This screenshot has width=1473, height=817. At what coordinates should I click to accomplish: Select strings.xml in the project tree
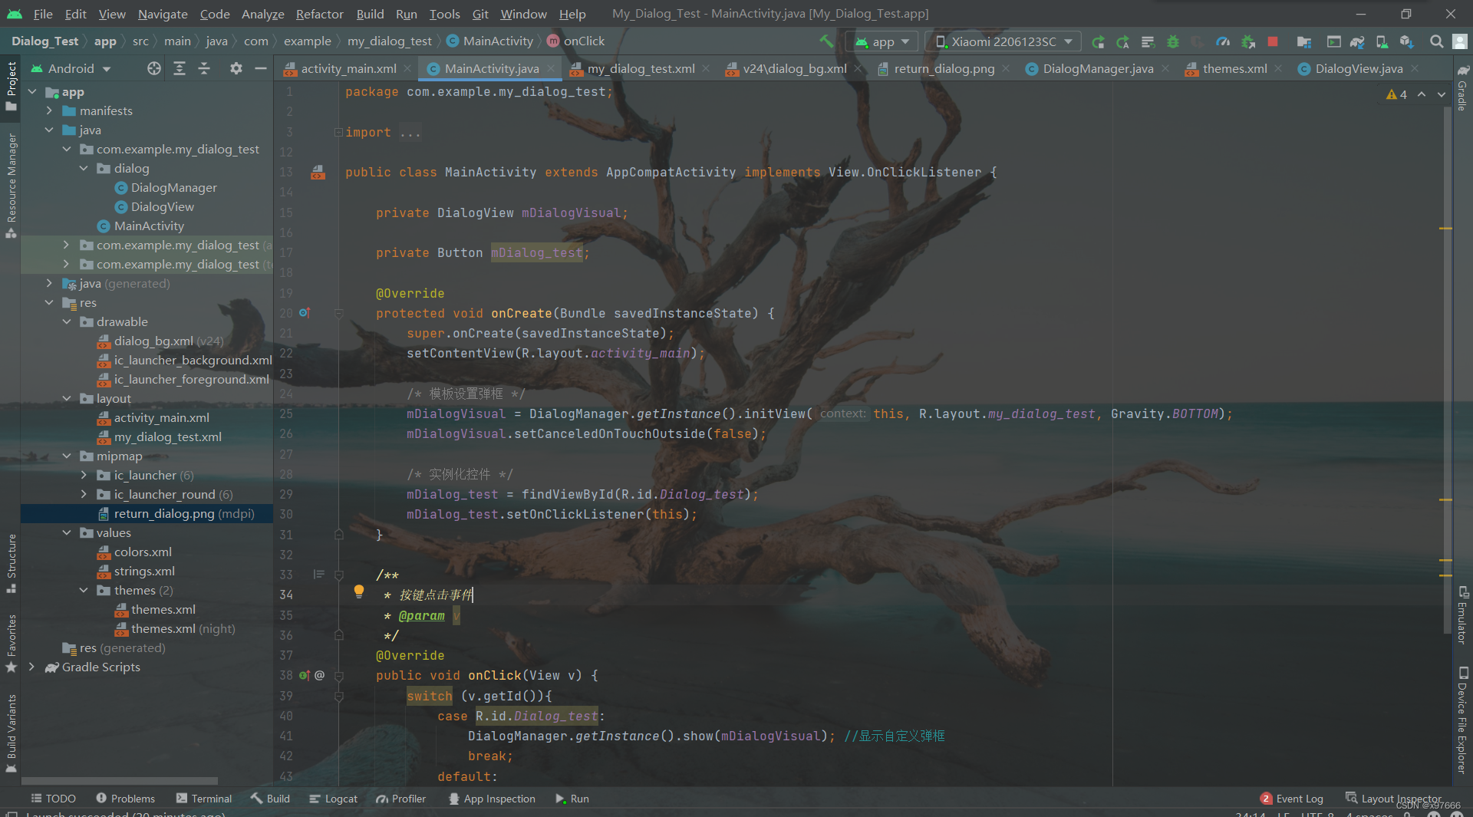point(143,571)
